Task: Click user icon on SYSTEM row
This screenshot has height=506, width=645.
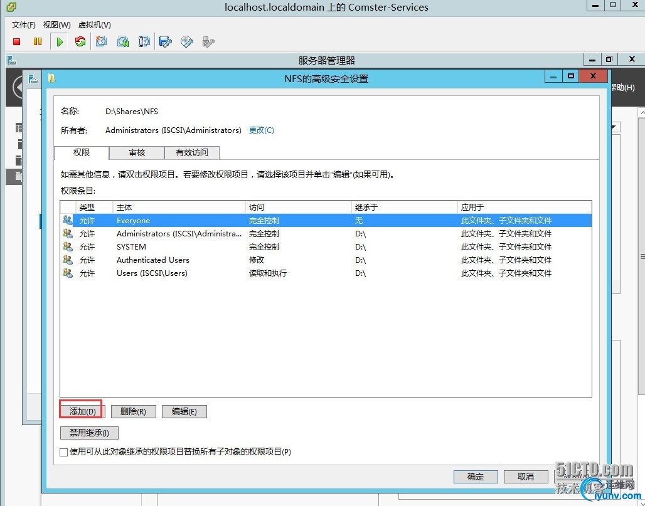Action: click(68, 246)
